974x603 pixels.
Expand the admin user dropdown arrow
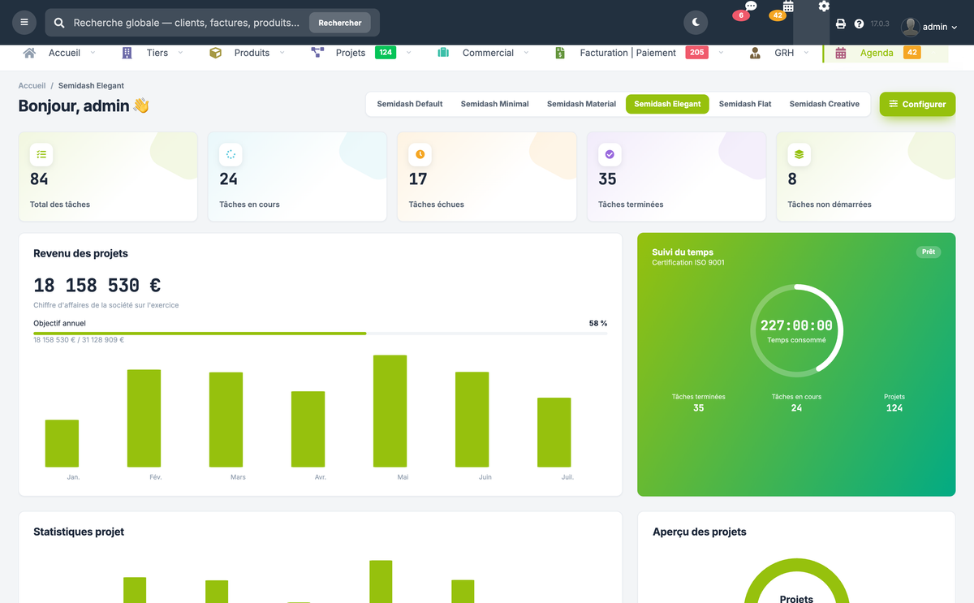[x=954, y=28]
